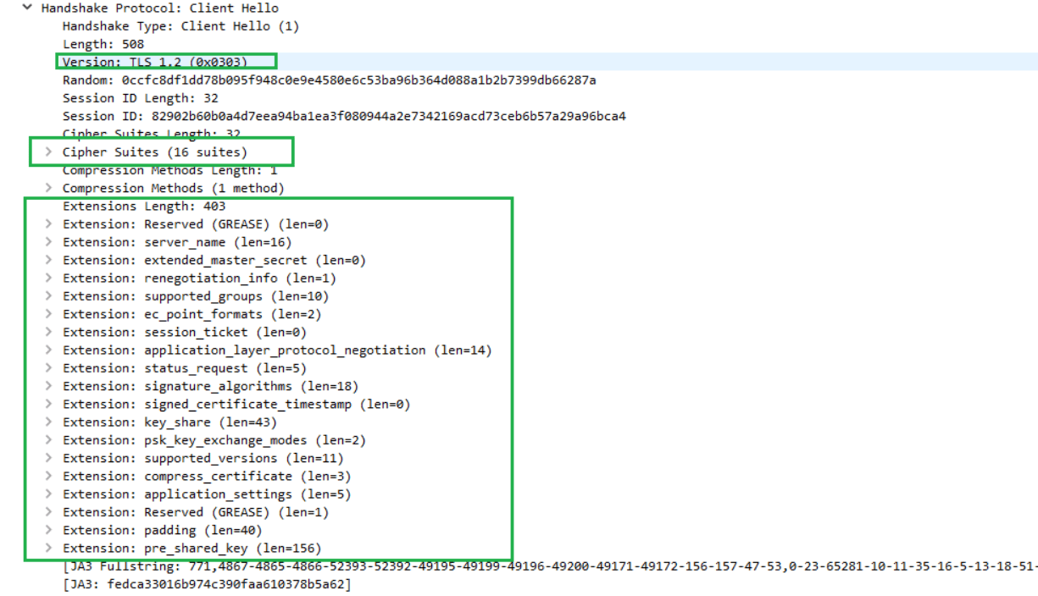Select the Session ID Length: 32 row

click(140, 98)
